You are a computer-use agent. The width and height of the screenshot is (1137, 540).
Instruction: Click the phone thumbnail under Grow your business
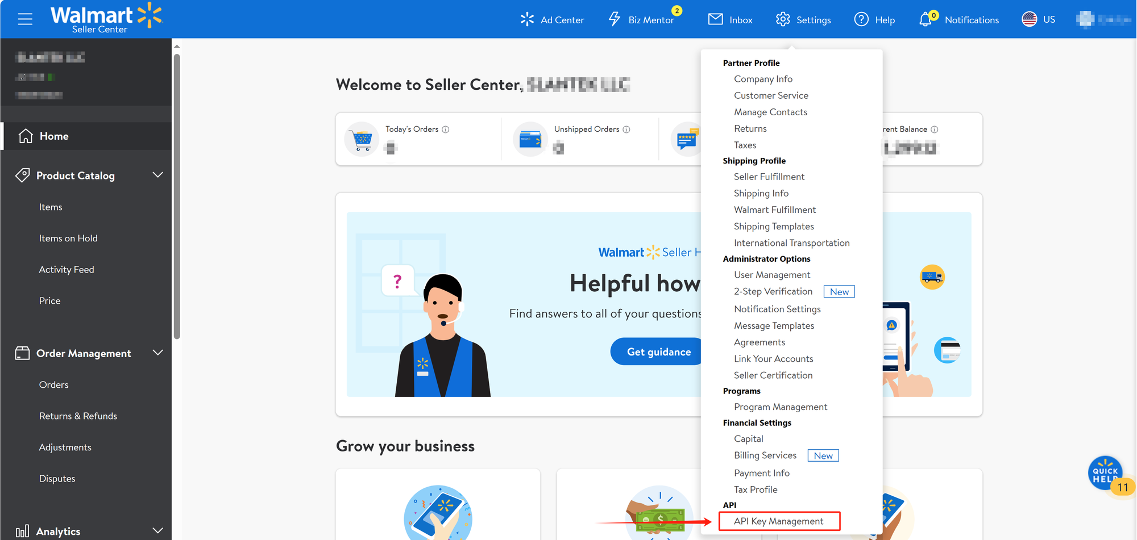[x=438, y=512]
